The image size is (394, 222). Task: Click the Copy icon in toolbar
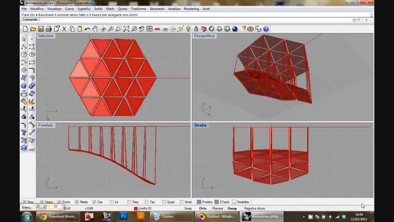pyautogui.click(x=72, y=29)
